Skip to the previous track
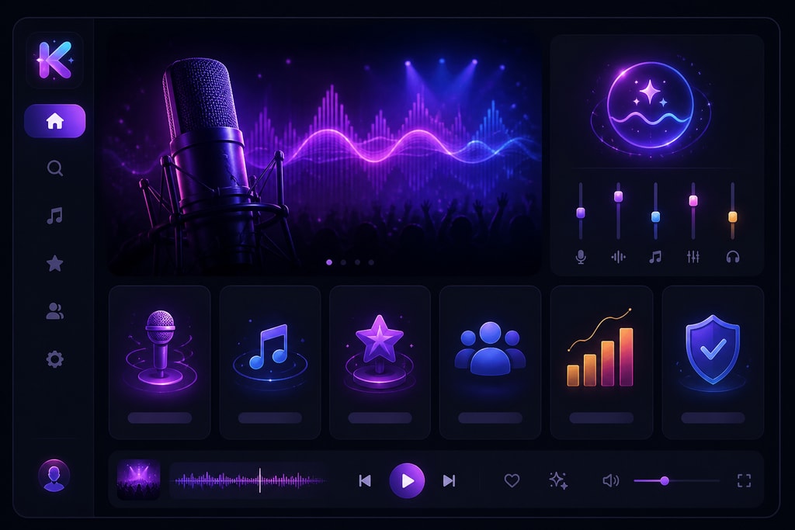The width and height of the screenshot is (795, 530). tap(365, 480)
